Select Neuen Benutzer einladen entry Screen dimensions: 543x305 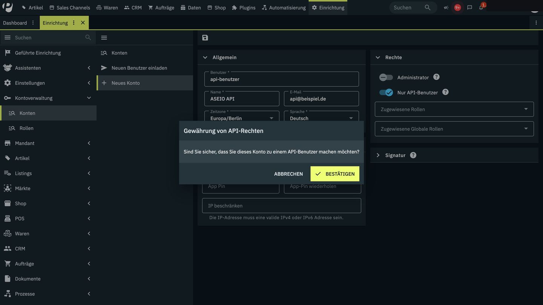(145, 68)
